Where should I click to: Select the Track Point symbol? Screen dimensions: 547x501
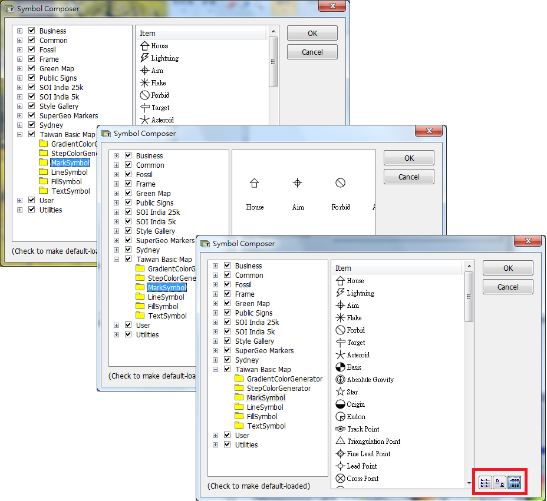tap(363, 429)
